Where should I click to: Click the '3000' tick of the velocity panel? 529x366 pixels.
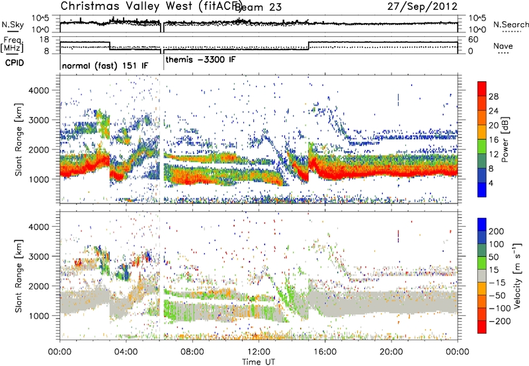[38, 256]
